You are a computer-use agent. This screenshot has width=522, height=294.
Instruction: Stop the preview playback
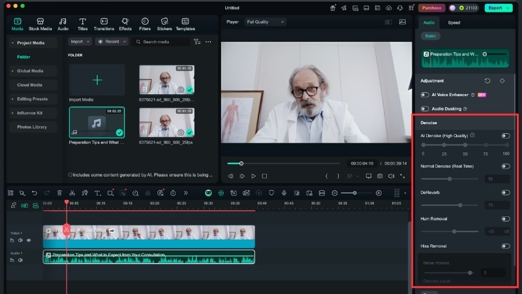(x=264, y=176)
